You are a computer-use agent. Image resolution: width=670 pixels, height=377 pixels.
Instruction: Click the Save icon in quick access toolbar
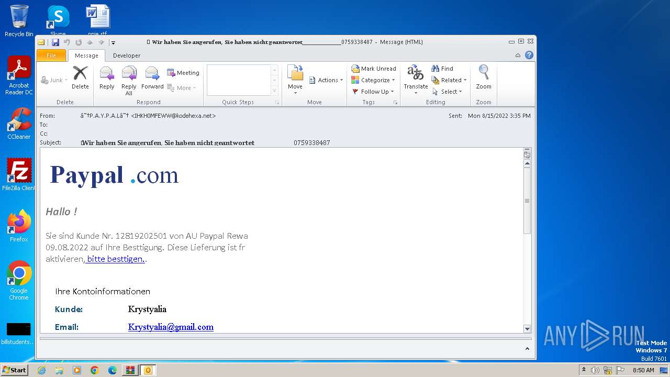tap(55, 42)
